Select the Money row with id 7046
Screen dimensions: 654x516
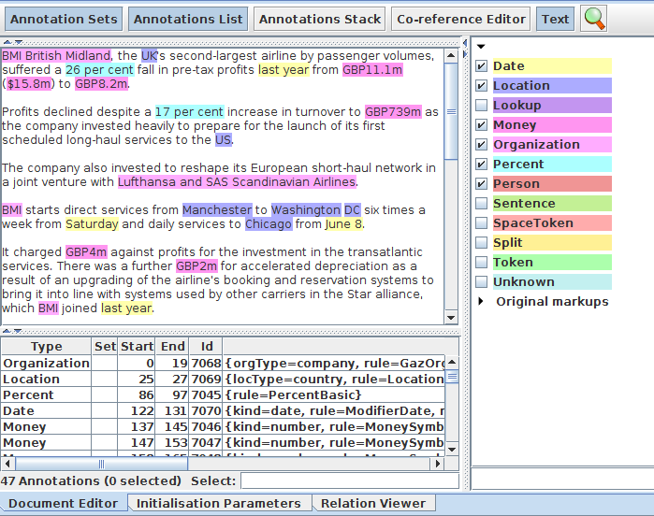click(x=223, y=426)
